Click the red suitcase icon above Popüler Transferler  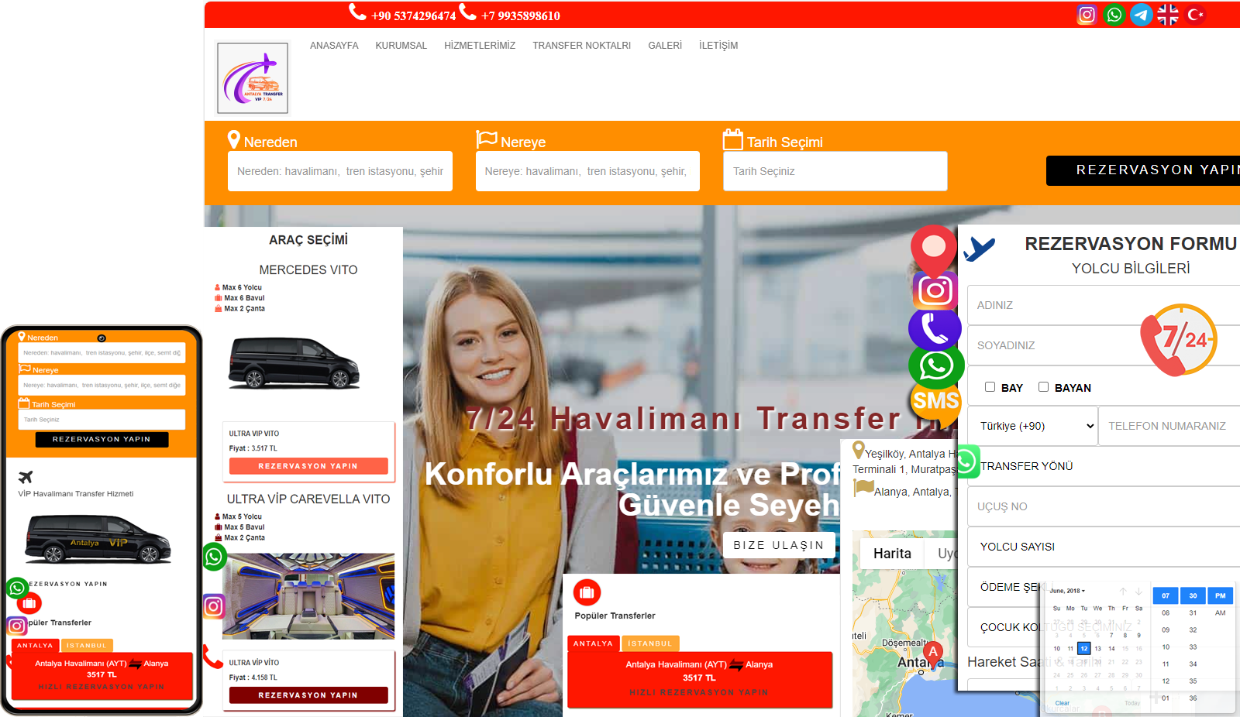coord(587,592)
